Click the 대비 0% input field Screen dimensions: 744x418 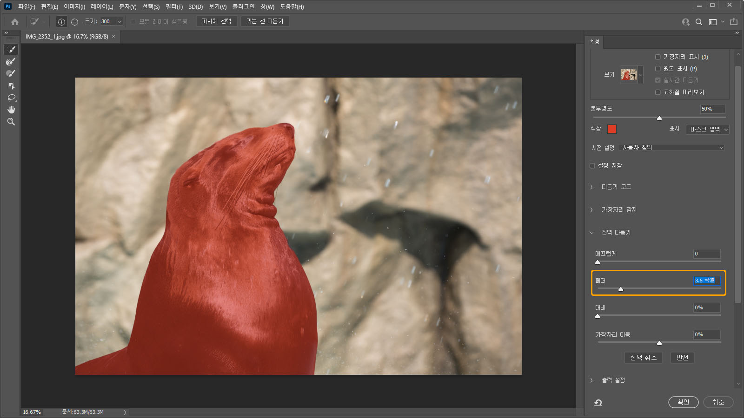pos(707,308)
